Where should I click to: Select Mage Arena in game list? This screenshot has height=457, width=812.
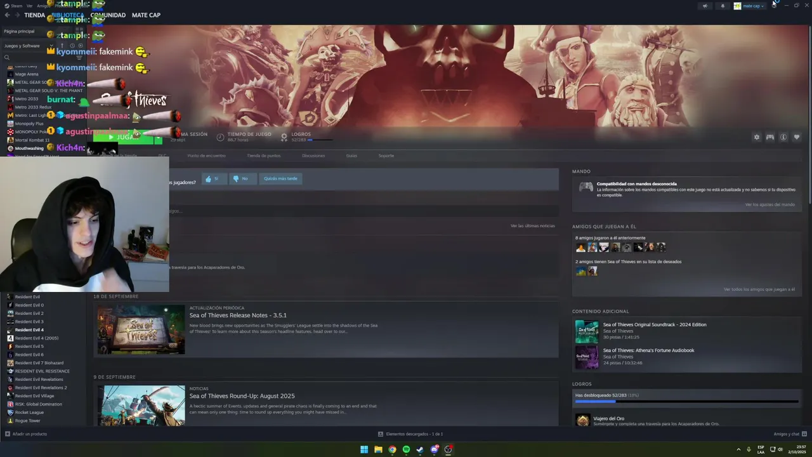27,74
